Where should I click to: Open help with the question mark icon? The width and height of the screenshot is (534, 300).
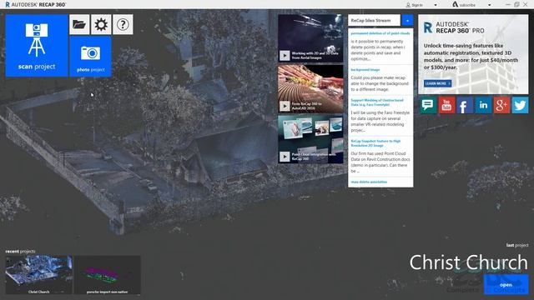click(123, 24)
